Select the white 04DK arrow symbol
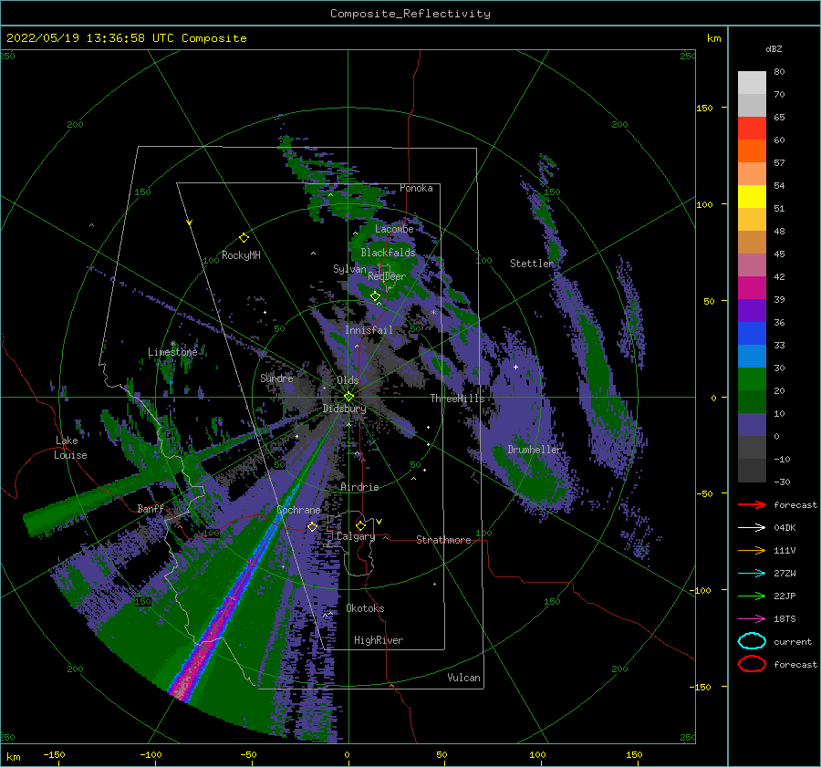Viewport: 821px width, 767px height. pos(752,527)
